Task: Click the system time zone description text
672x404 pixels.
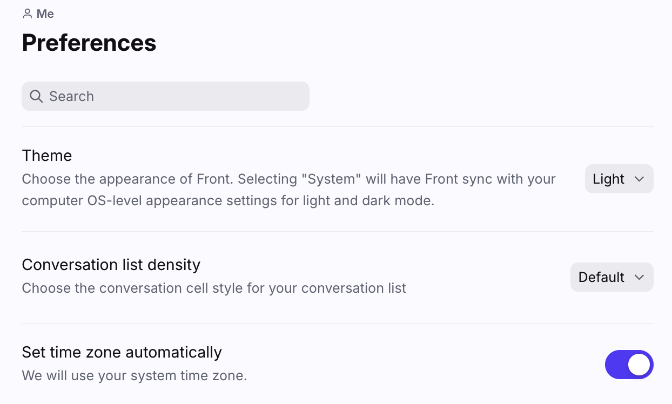Action: pos(135,375)
